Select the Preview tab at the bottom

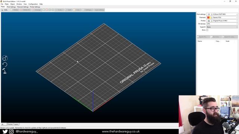[10, 124]
